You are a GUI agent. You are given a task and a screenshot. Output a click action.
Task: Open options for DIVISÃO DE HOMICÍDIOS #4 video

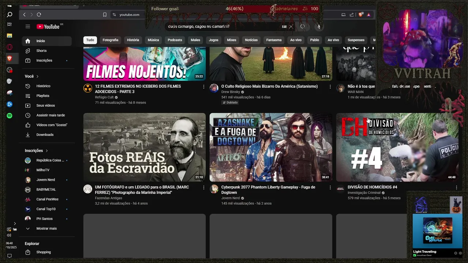(456, 187)
